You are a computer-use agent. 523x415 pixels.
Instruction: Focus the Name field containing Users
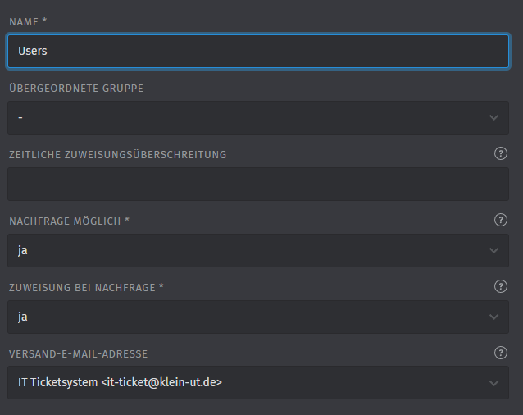click(x=257, y=51)
